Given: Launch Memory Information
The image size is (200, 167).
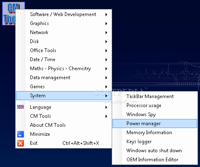Looking at the screenshot, I should tap(155, 133).
